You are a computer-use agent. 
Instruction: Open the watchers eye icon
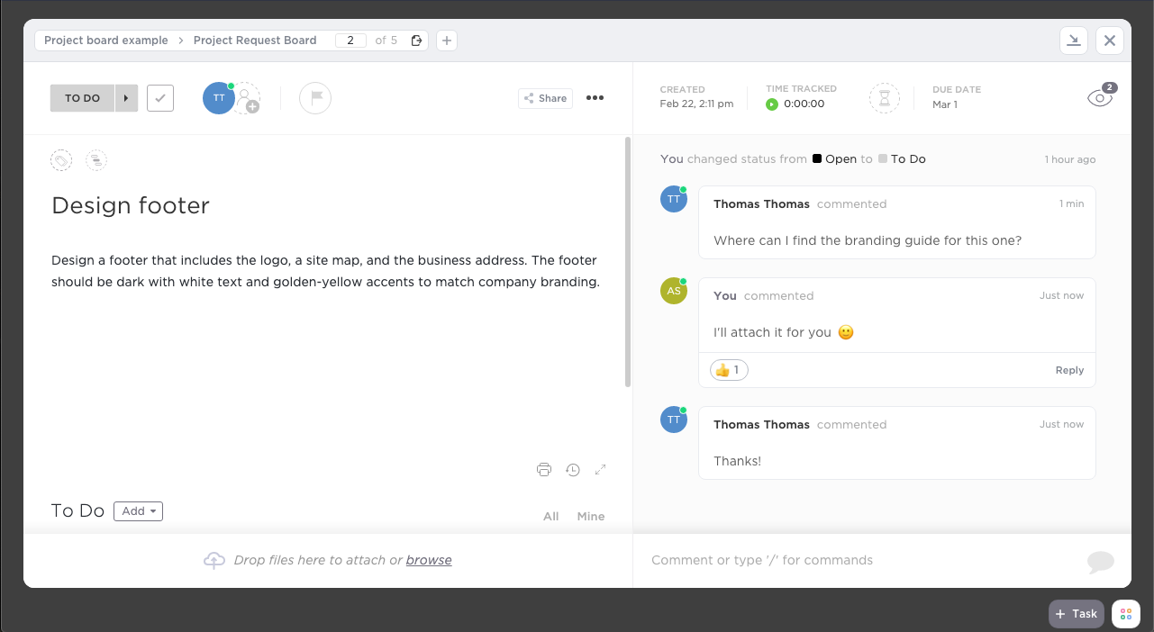(1098, 96)
